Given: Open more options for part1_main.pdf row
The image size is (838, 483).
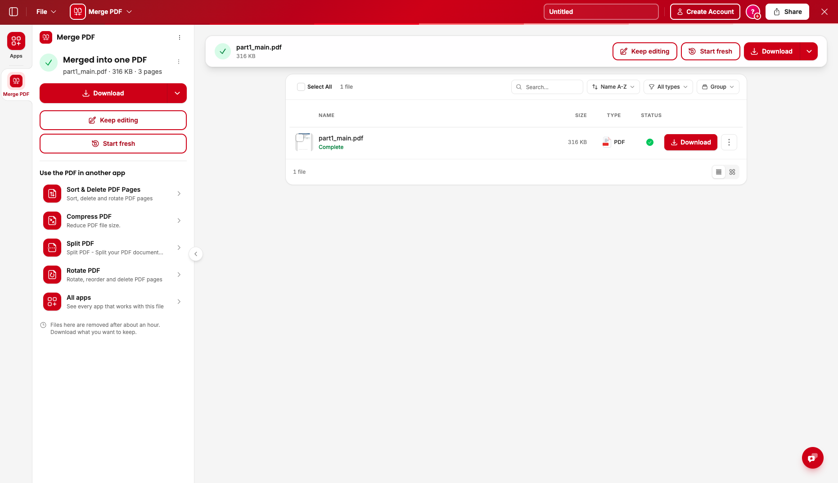Looking at the screenshot, I should click(x=729, y=142).
